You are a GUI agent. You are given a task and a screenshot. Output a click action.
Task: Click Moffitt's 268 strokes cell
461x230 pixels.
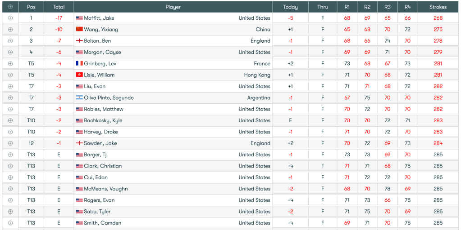[x=438, y=18]
